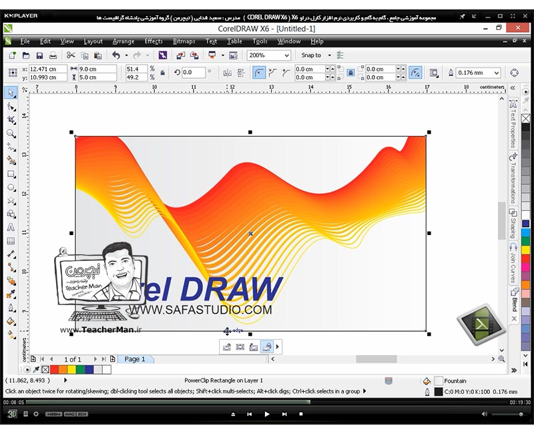Viewport: 534px width, 434px height.
Task: Pick the red swatch in document palette
Action: [x=54, y=370]
